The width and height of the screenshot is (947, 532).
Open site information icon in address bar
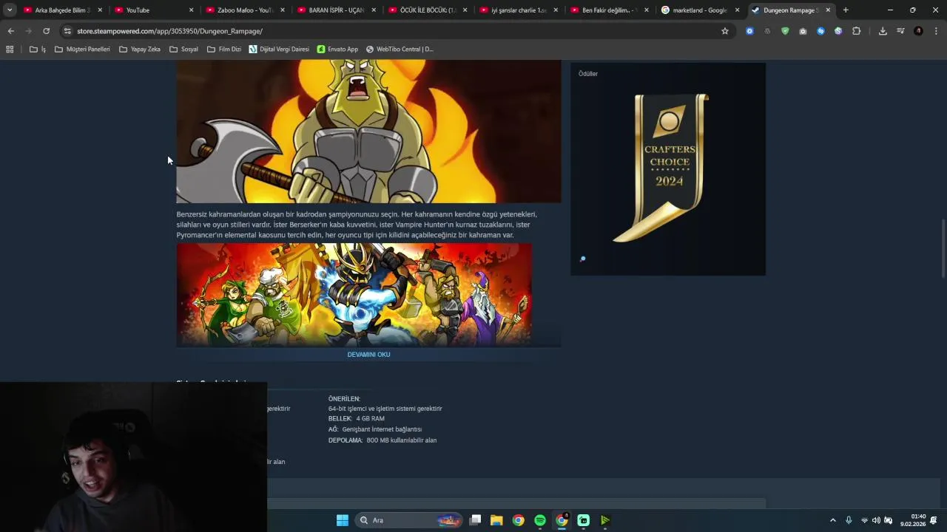pos(67,31)
